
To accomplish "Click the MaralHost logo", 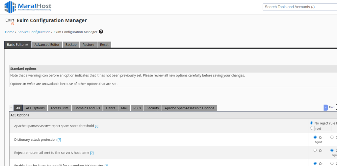I will click(x=28, y=7).
